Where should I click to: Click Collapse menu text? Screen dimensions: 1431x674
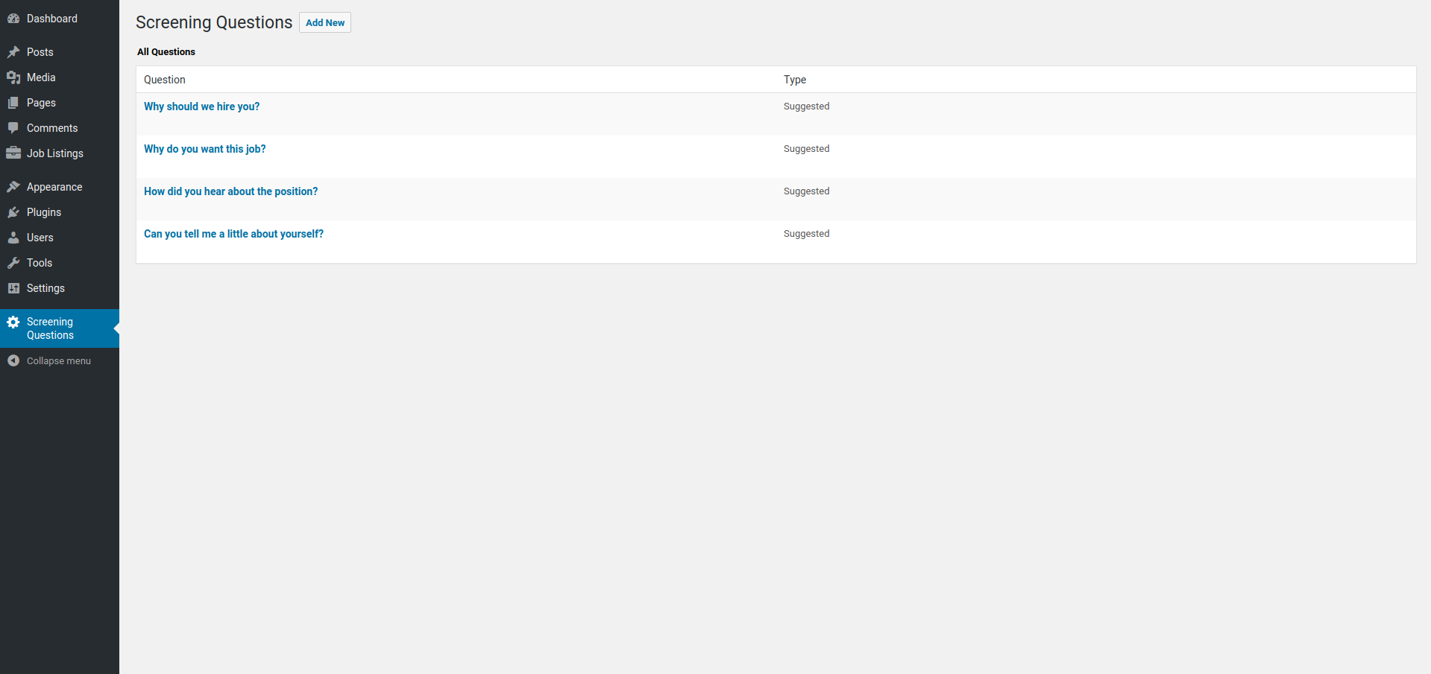(x=59, y=360)
